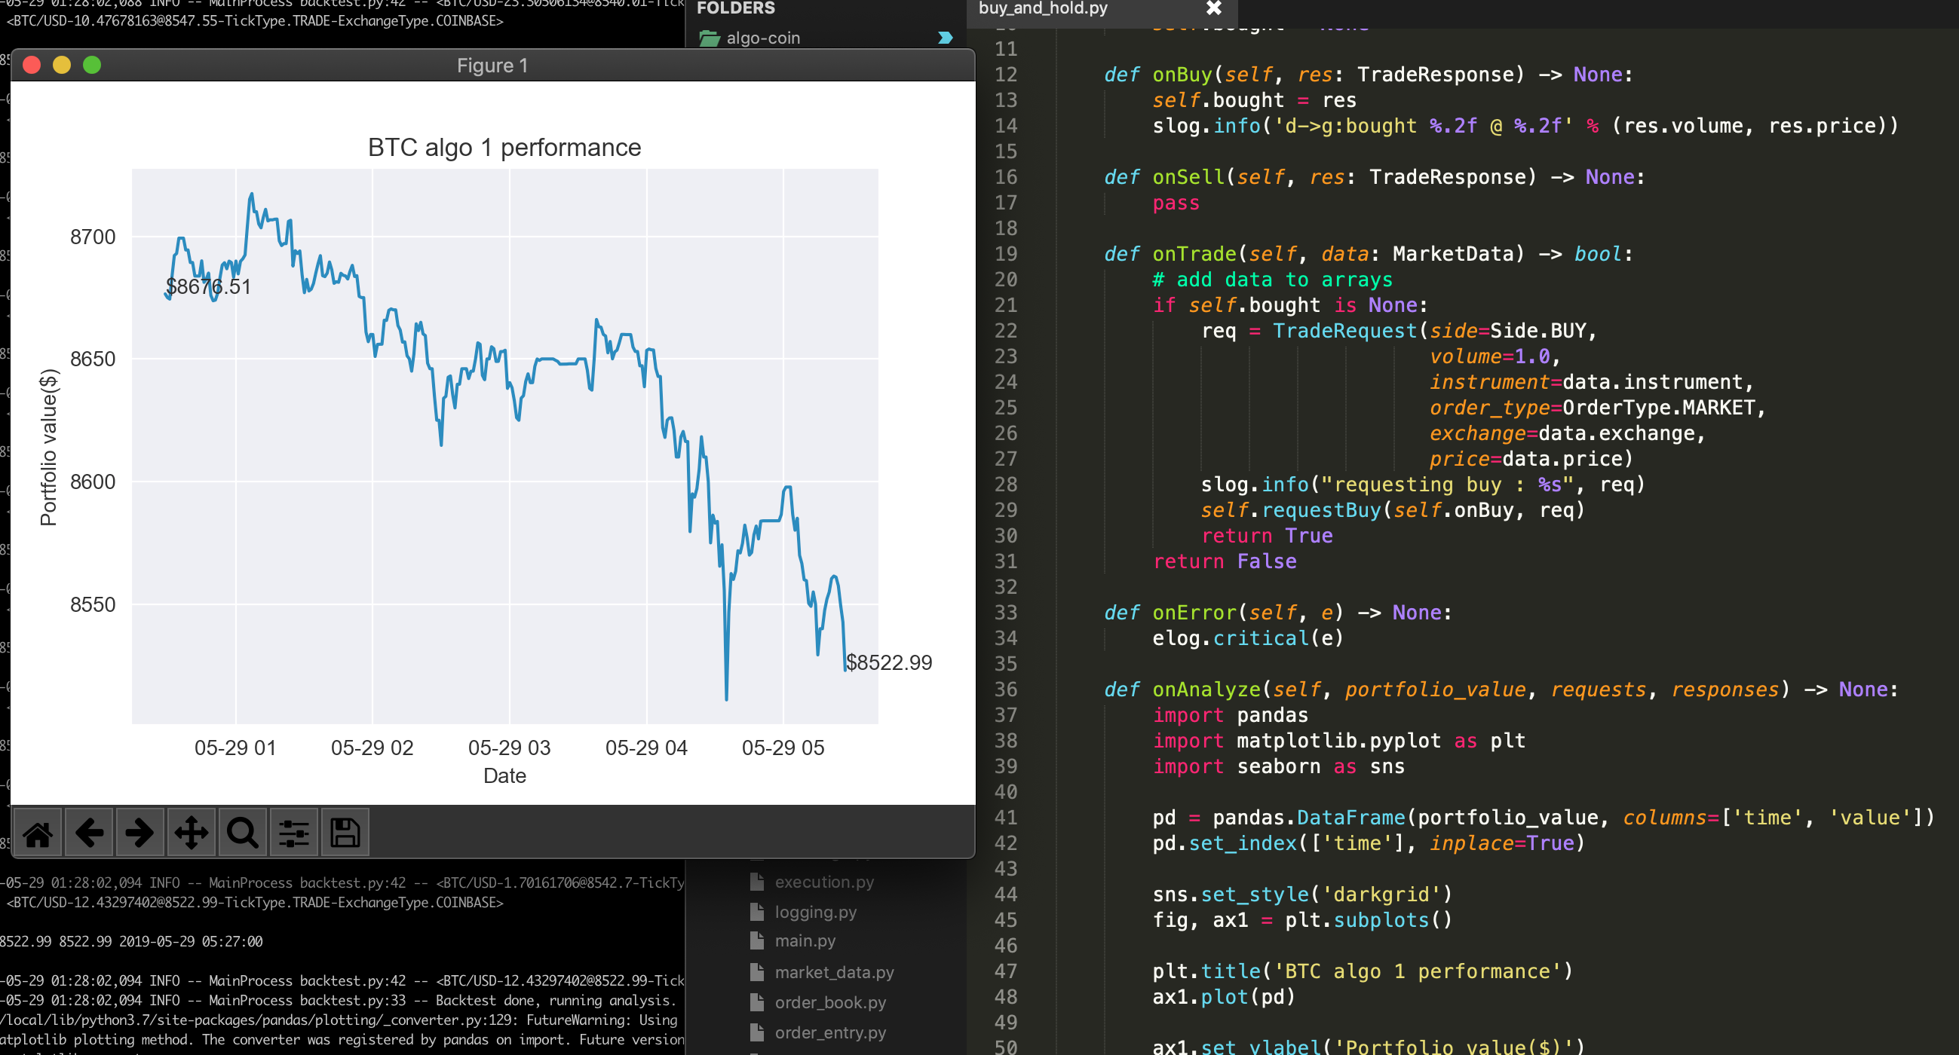The image size is (1959, 1055).
Task: Select the Pan axes tool
Action: point(191,833)
